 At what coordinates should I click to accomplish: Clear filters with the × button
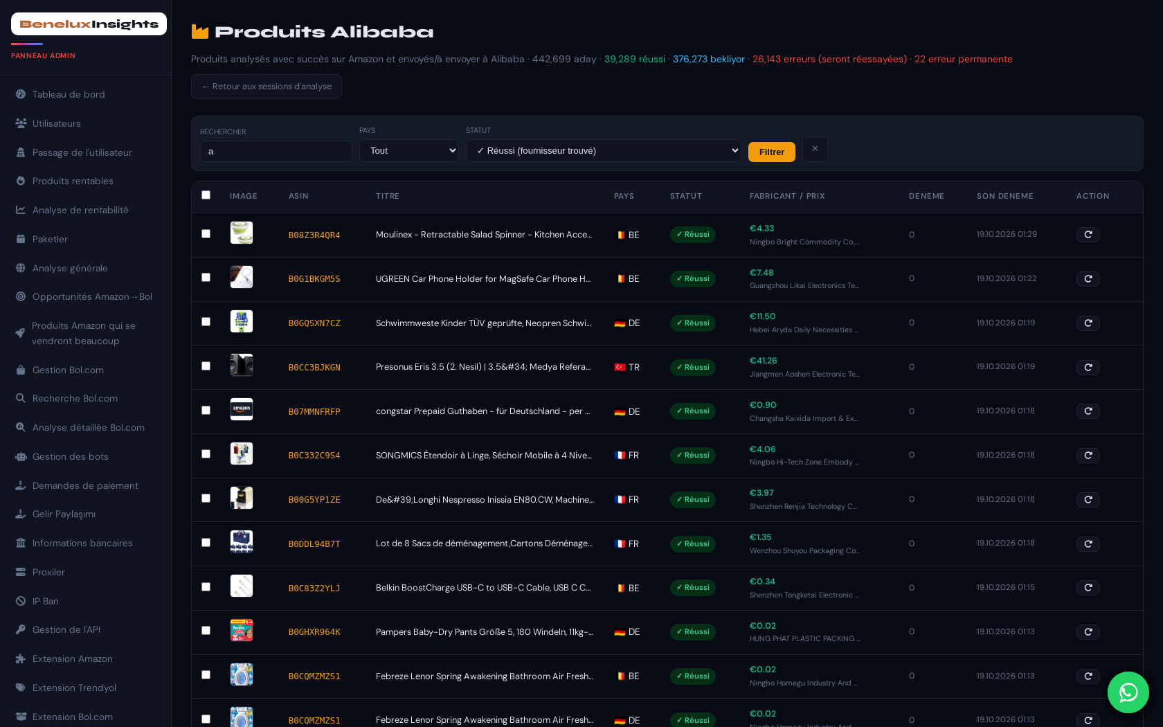[x=815, y=150]
